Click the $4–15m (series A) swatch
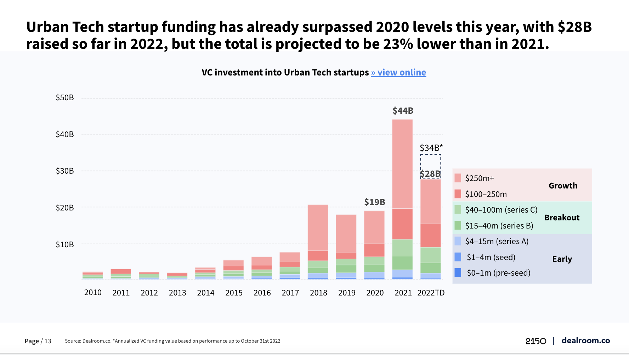Viewport: 629px width, 355px height. point(458,241)
